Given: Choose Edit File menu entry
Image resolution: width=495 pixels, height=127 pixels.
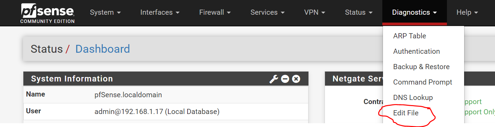Looking at the screenshot, I should (x=406, y=113).
